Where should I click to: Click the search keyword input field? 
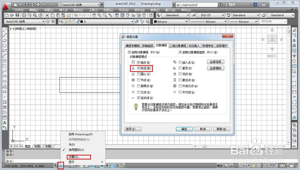point(196,4)
